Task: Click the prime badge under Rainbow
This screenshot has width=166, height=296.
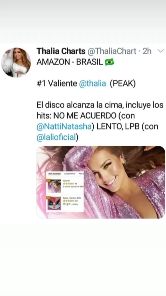Action: pos(74,204)
